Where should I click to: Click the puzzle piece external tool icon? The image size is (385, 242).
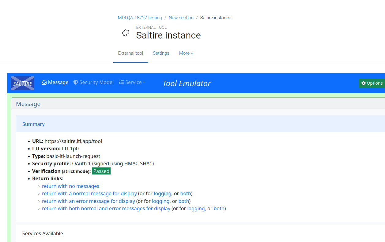pos(126,33)
